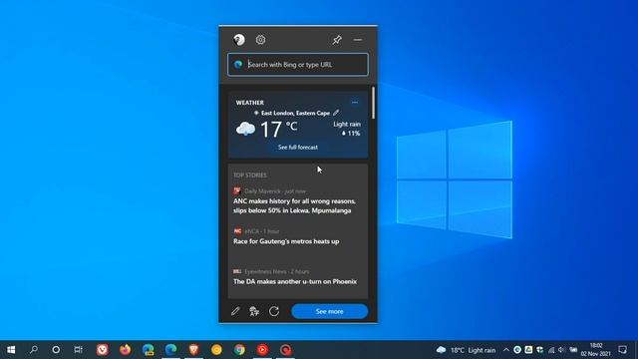Screen dimensions: 638x359
Task: Open YouTube Music app on taskbar
Action: pos(262,350)
